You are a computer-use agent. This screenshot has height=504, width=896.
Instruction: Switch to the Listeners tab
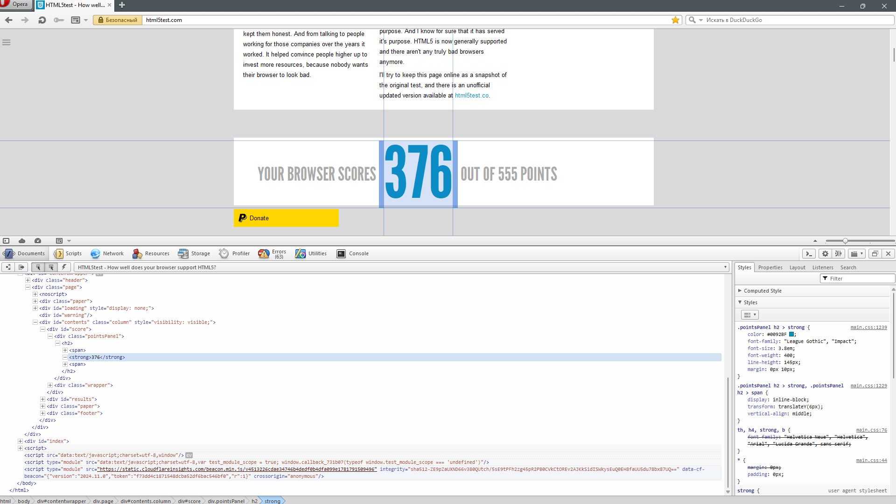[822, 267]
